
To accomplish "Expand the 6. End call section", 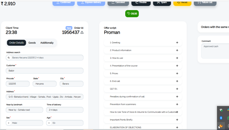I will (x=143, y=81).
